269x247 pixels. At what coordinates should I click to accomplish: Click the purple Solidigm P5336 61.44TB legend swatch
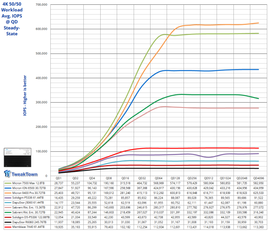pos(8,198)
